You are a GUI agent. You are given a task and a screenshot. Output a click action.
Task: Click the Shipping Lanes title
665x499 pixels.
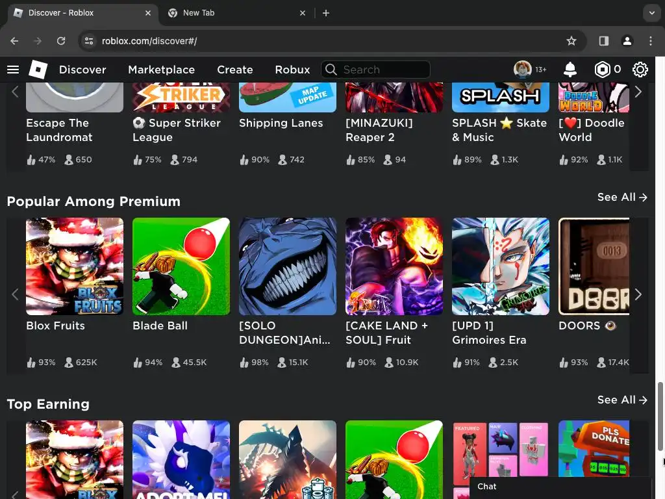(281, 123)
